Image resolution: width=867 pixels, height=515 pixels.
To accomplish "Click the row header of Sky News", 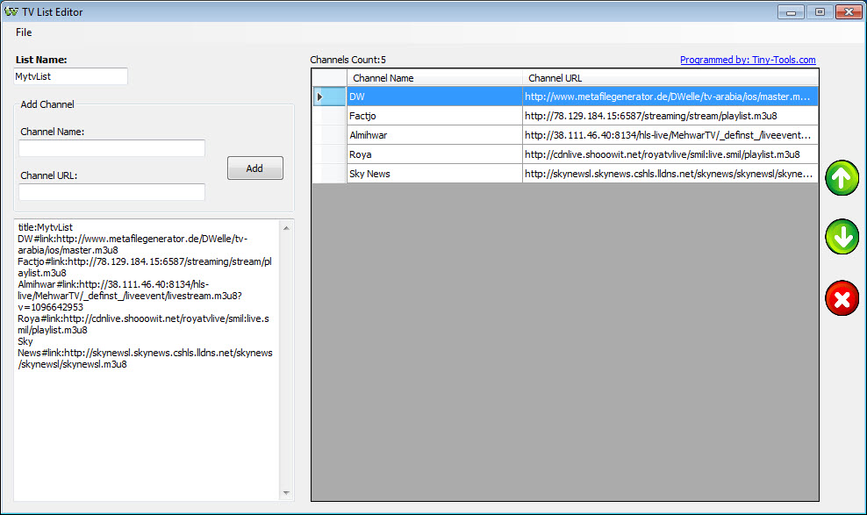I will coord(330,174).
